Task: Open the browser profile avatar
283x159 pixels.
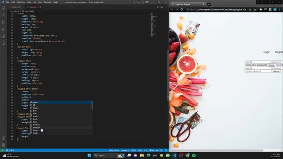Action: [x=275, y=10]
